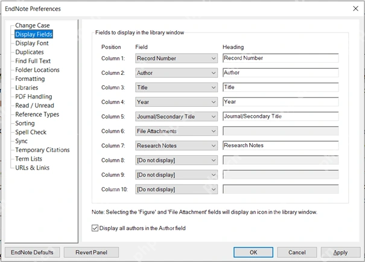
Task: Select Formatting in the tree
Action: 30,78
